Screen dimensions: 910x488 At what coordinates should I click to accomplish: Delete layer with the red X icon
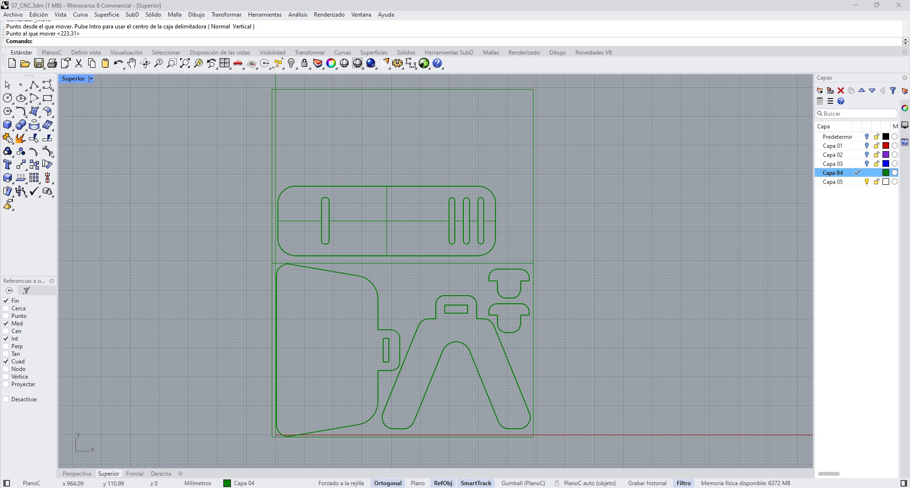[841, 90]
